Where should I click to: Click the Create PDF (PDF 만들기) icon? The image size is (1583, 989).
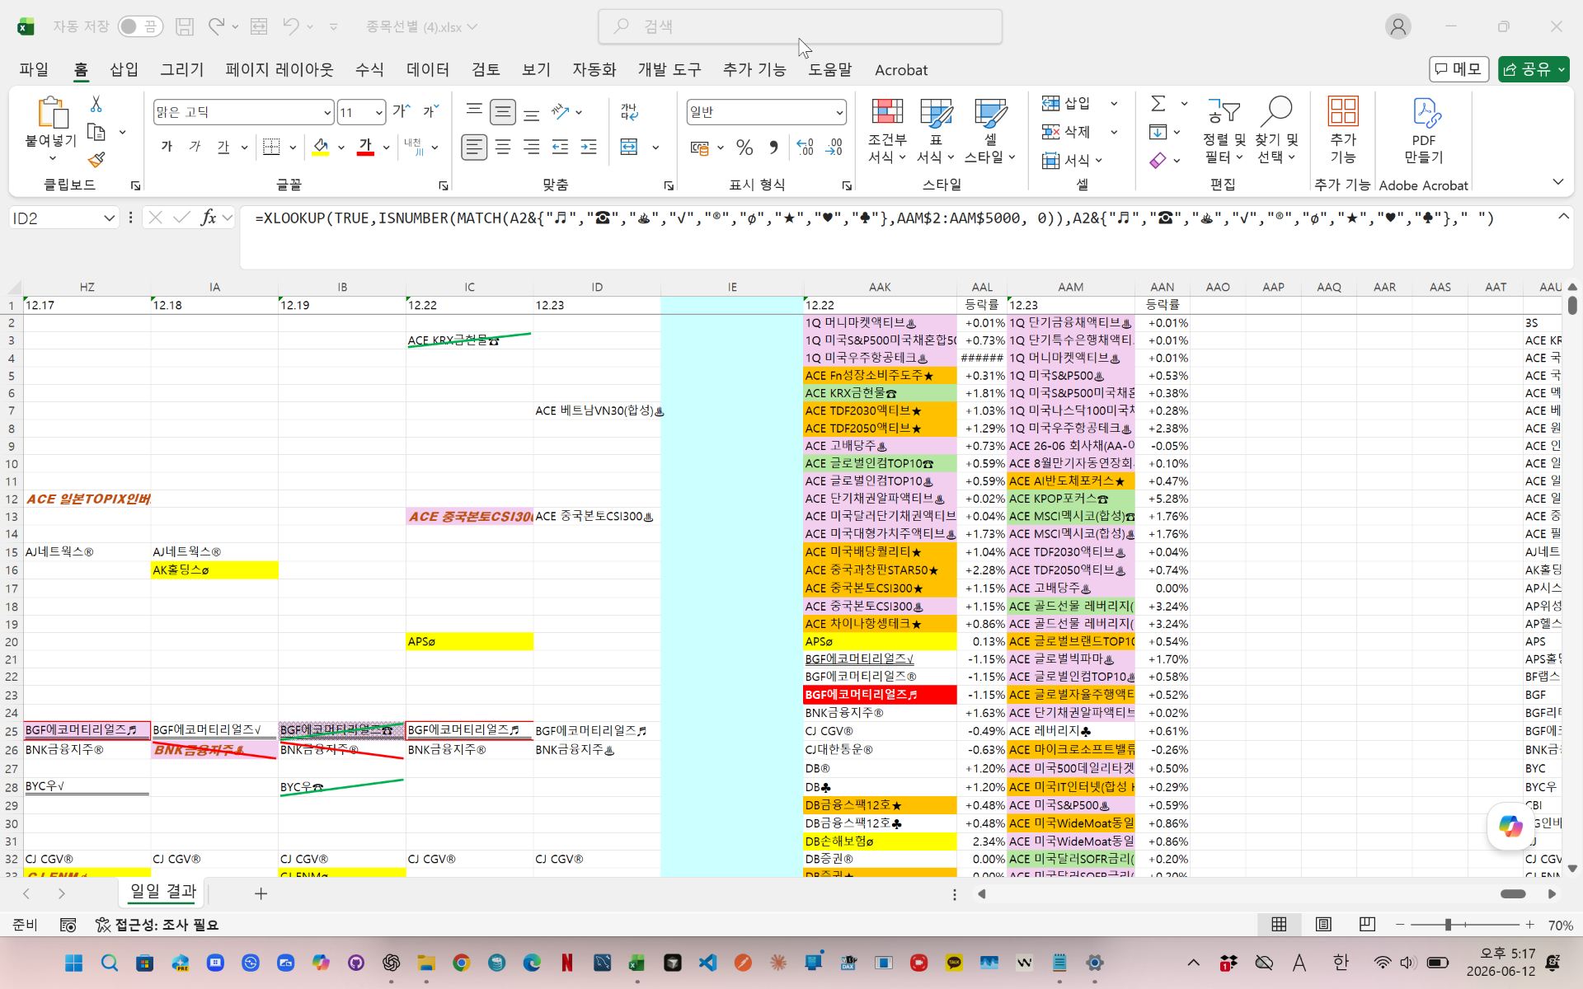[1424, 130]
